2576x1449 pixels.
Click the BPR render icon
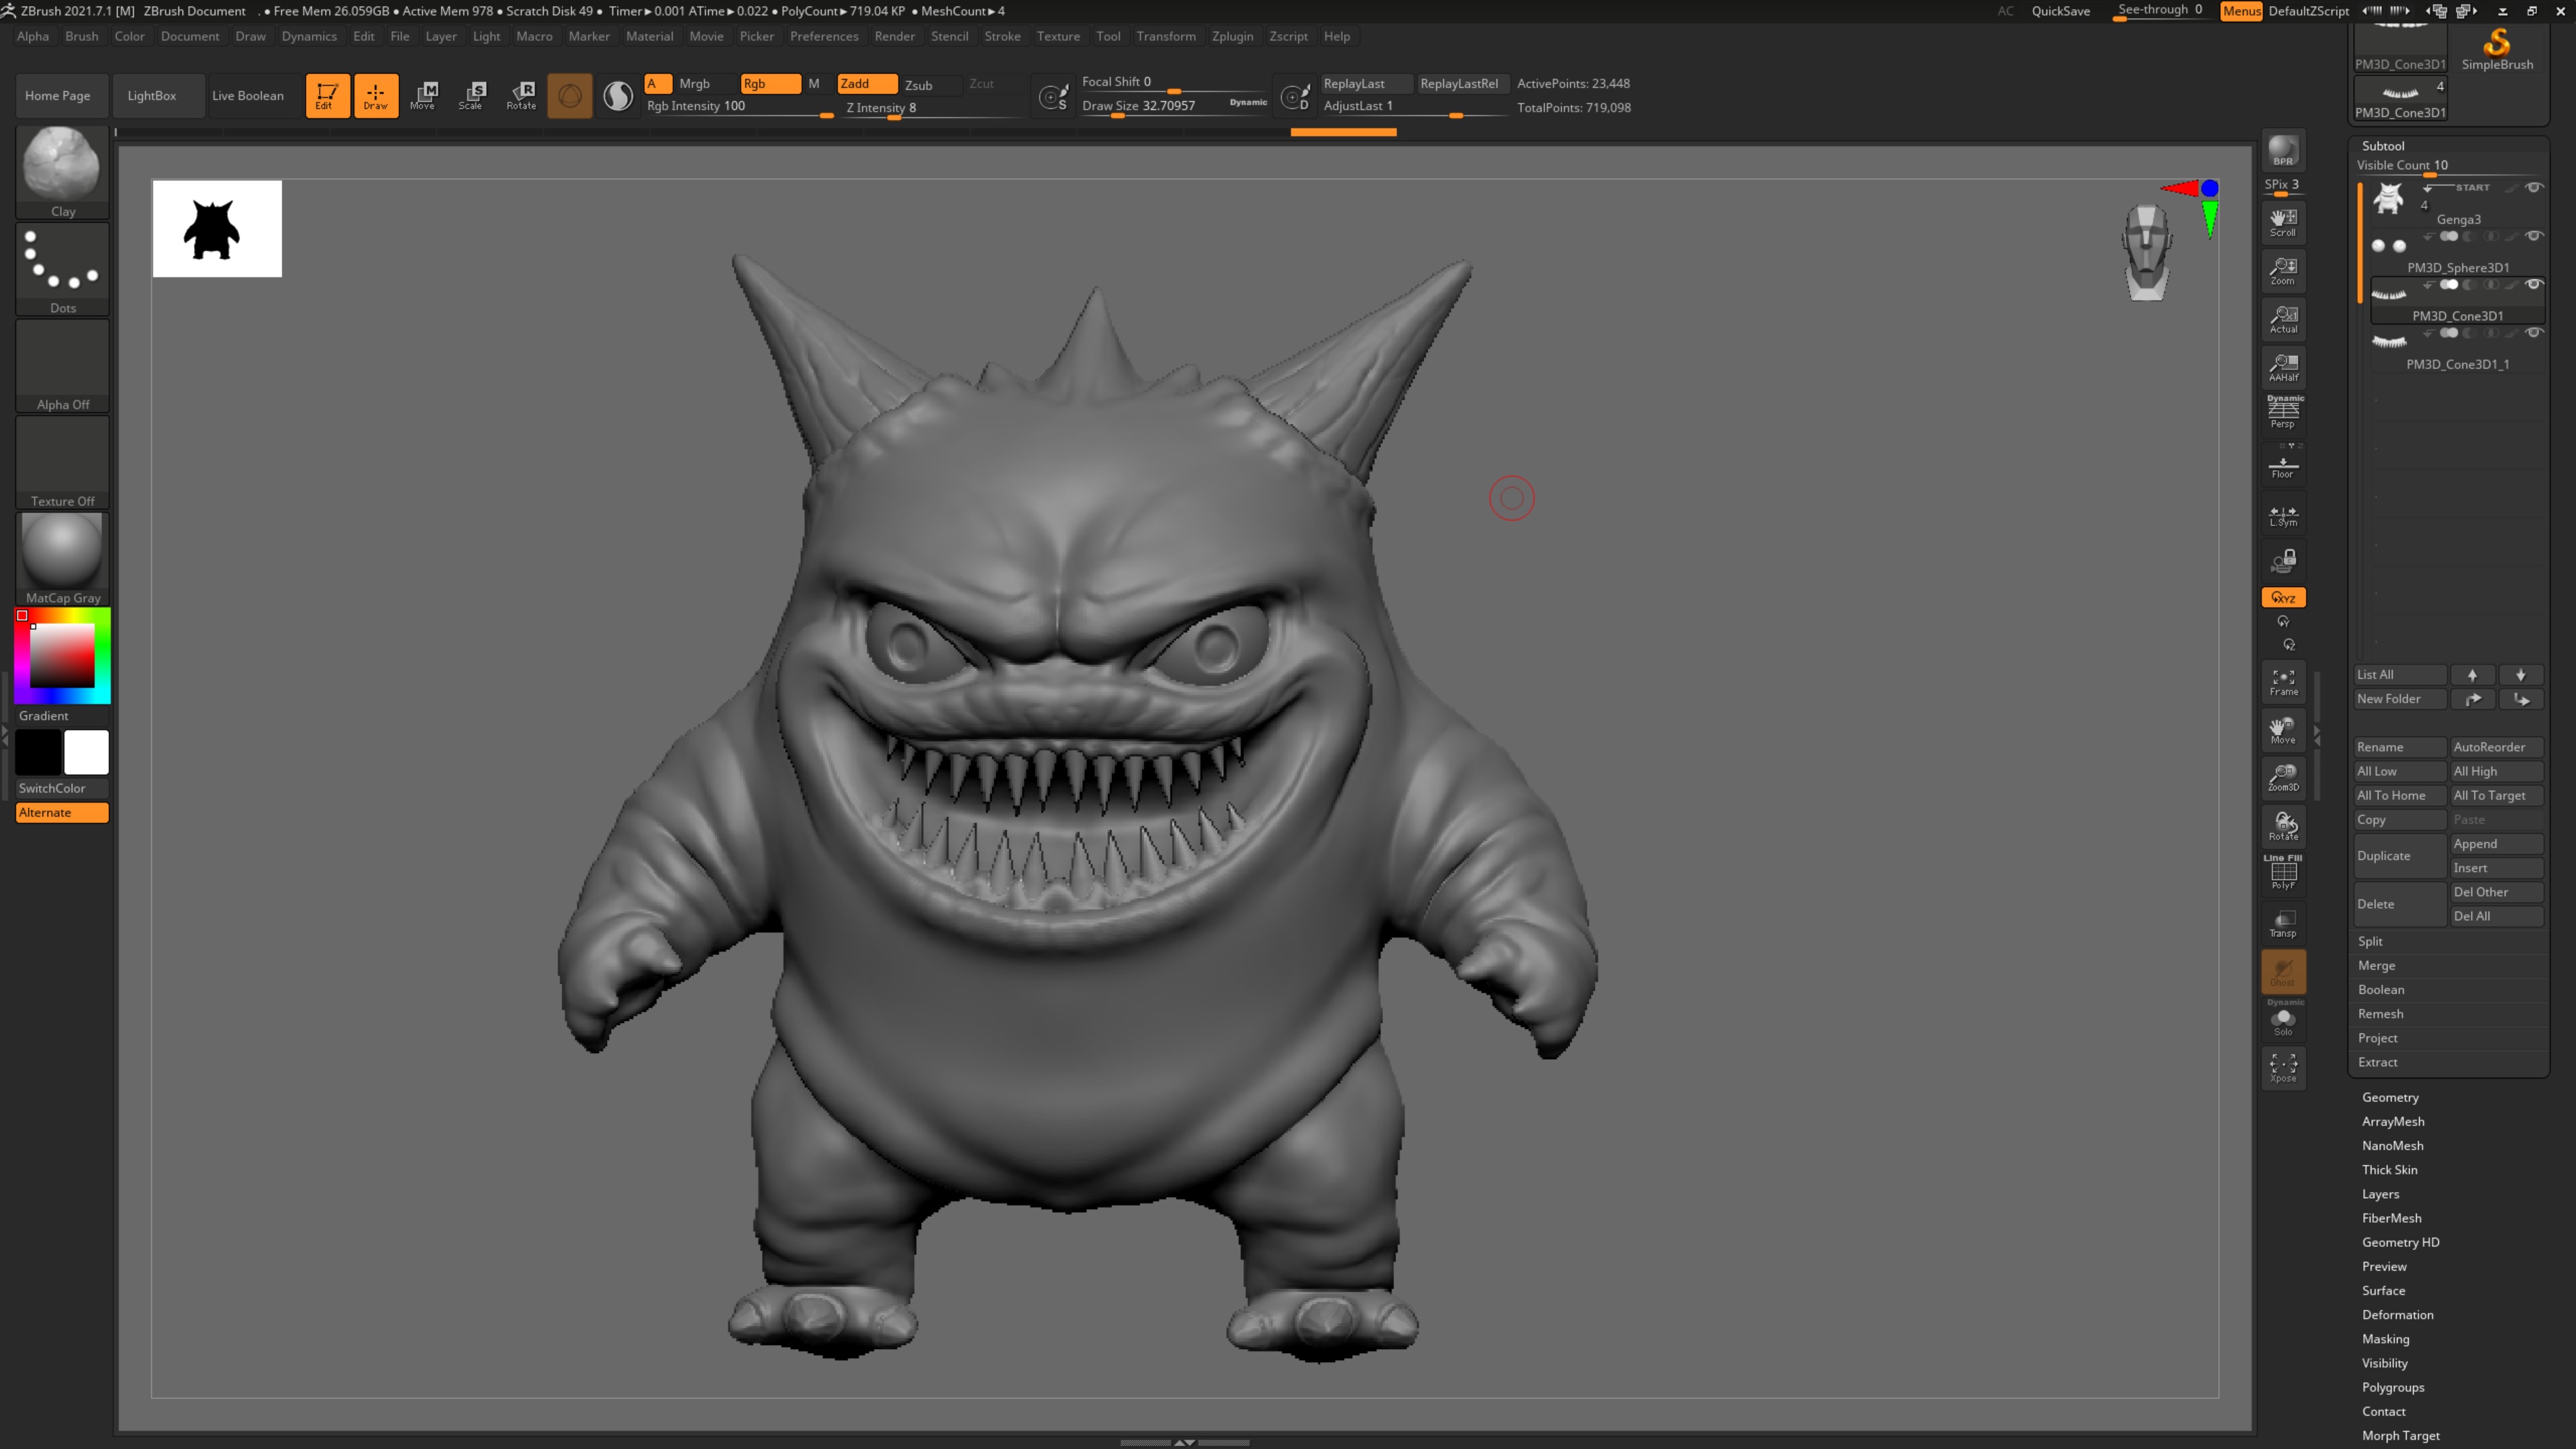point(2283,151)
